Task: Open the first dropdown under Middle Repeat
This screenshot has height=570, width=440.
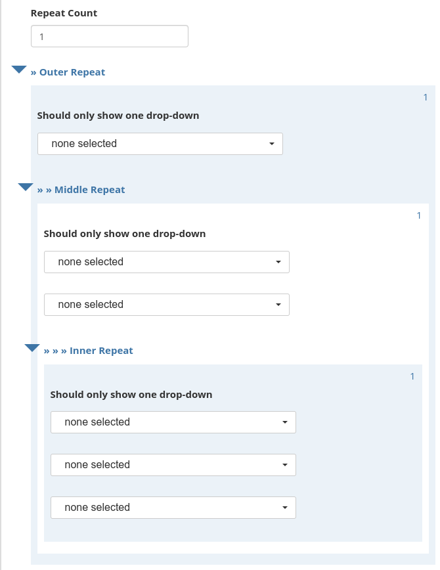Action: (166, 261)
